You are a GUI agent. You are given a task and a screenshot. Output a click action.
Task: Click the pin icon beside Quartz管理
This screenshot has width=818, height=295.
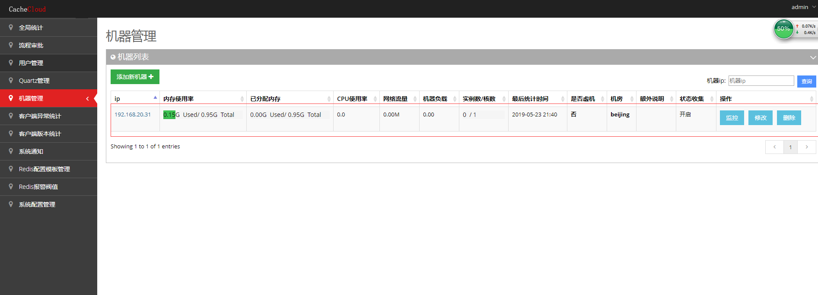(11, 80)
